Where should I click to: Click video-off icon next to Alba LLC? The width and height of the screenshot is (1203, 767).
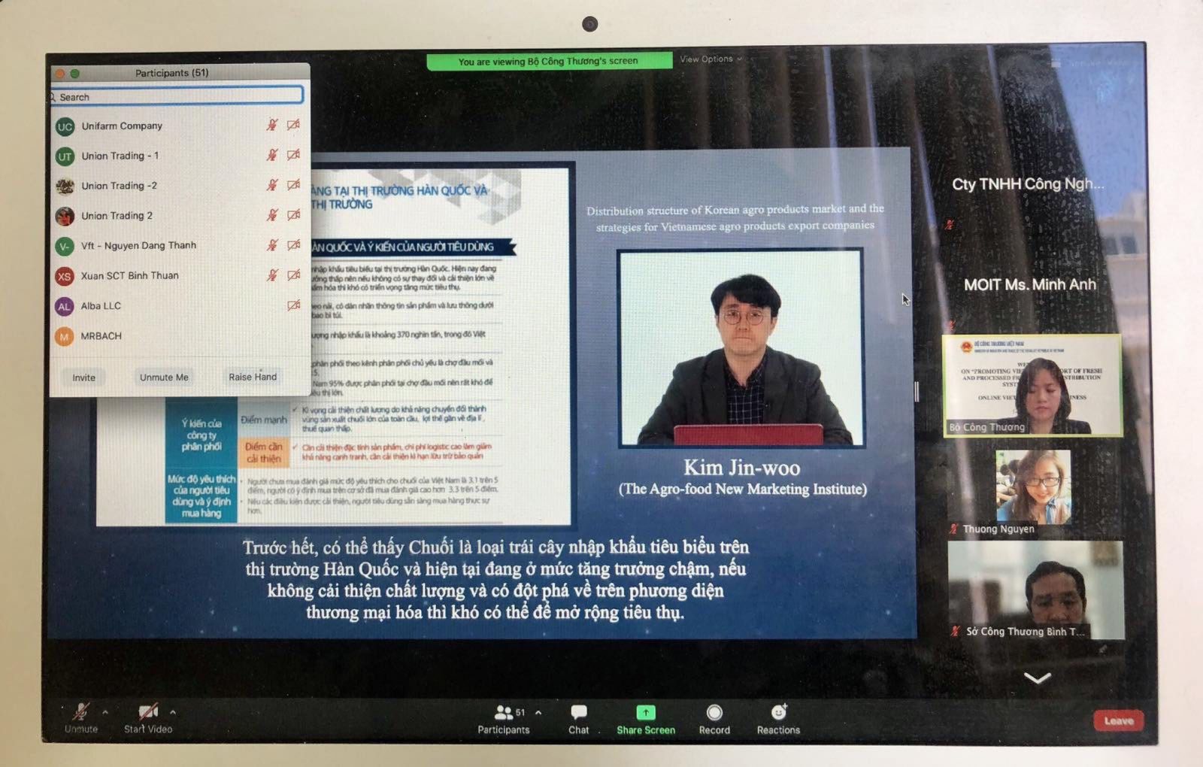[x=293, y=305]
